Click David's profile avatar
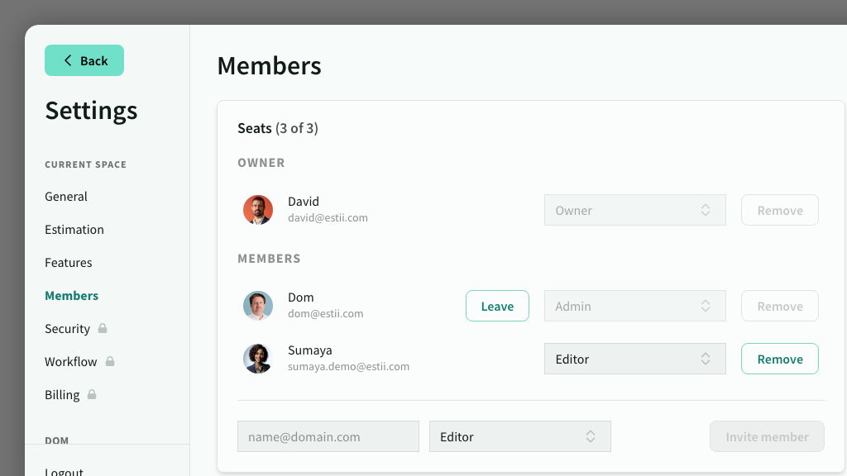This screenshot has height=476, width=847. pos(258,210)
